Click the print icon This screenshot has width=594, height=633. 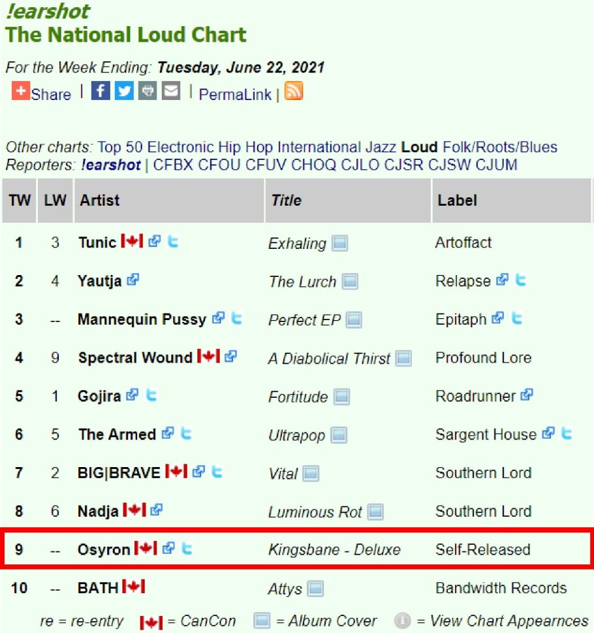coord(148,91)
